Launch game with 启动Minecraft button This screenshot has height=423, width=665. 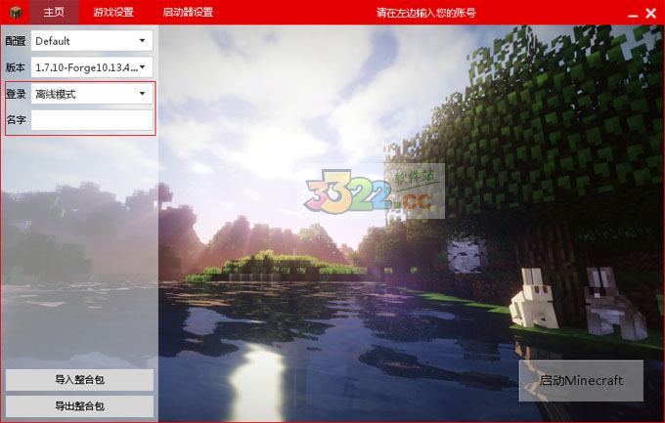pos(581,380)
